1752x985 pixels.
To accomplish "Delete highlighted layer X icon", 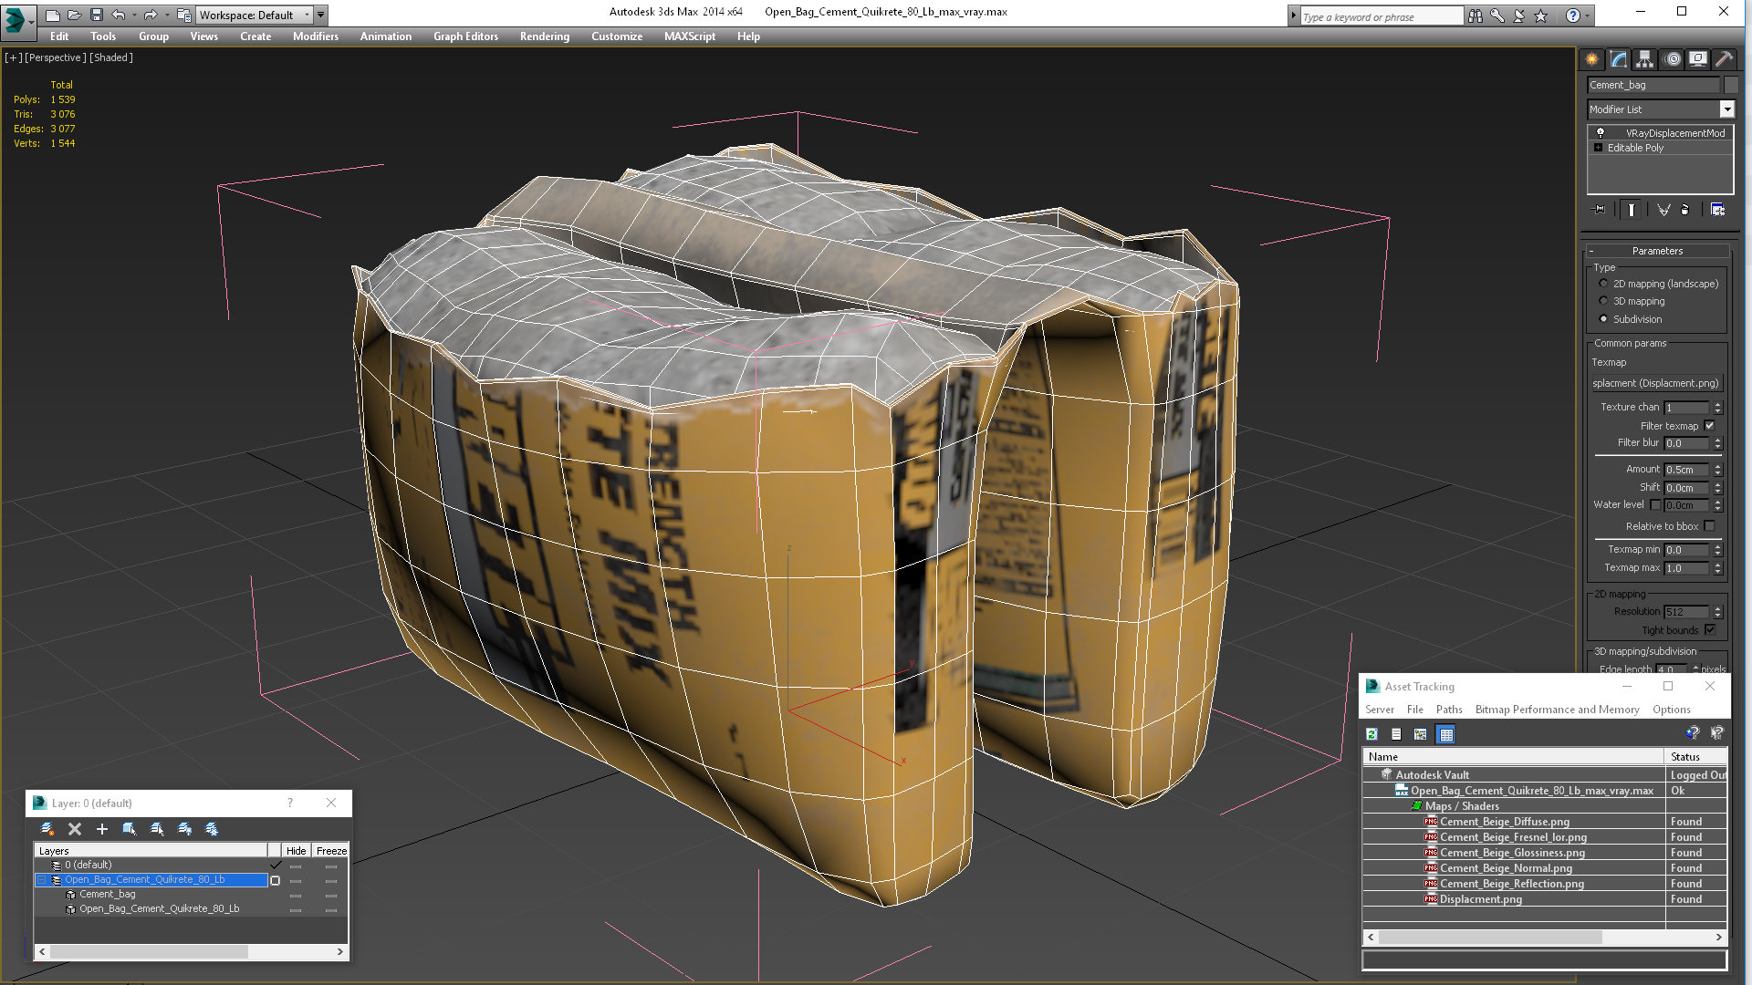I will click(x=75, y=829).
